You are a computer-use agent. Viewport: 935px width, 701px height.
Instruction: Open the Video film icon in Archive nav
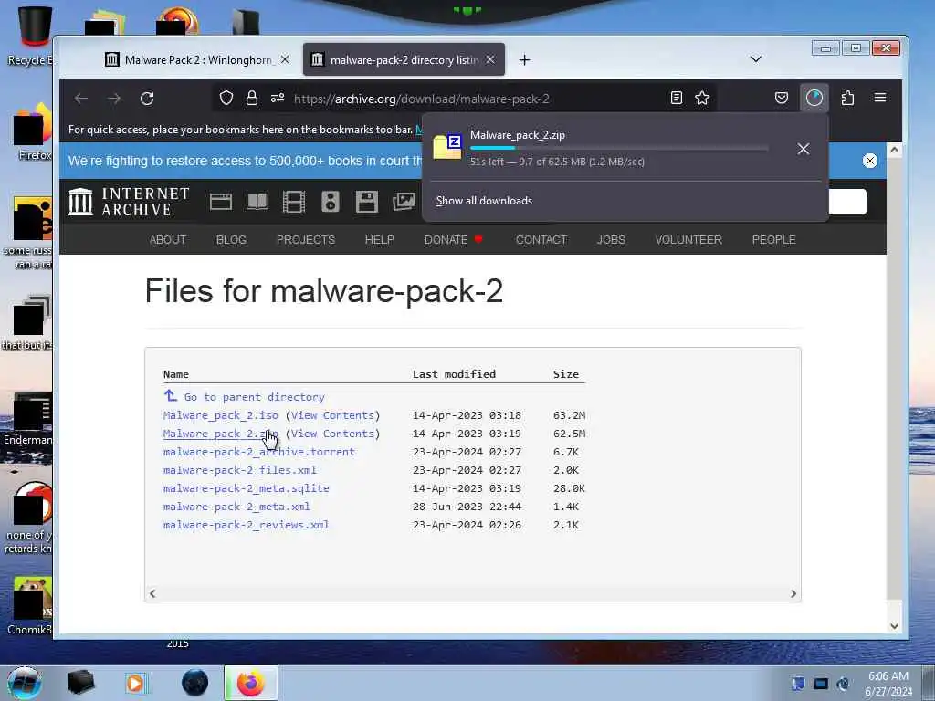click(294, 202)
